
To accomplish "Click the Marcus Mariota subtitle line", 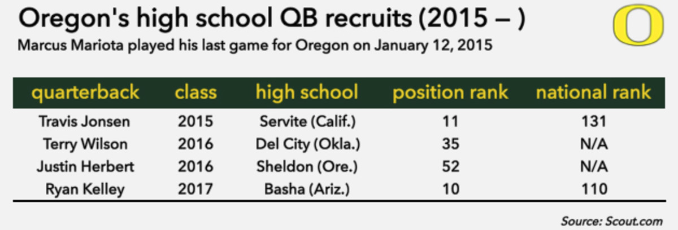I will coord(256,46).
